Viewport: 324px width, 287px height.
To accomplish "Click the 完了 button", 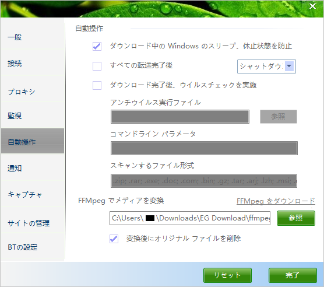I will coord(293,275).
